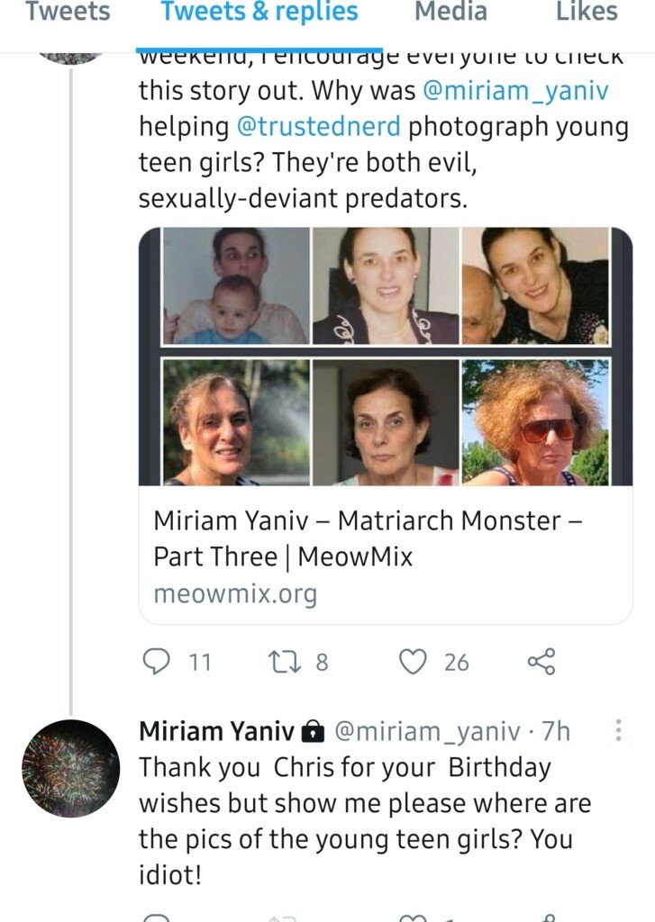Share the meowmix.org tweet
Screen dimensions: 655x922
coord(541,662)
